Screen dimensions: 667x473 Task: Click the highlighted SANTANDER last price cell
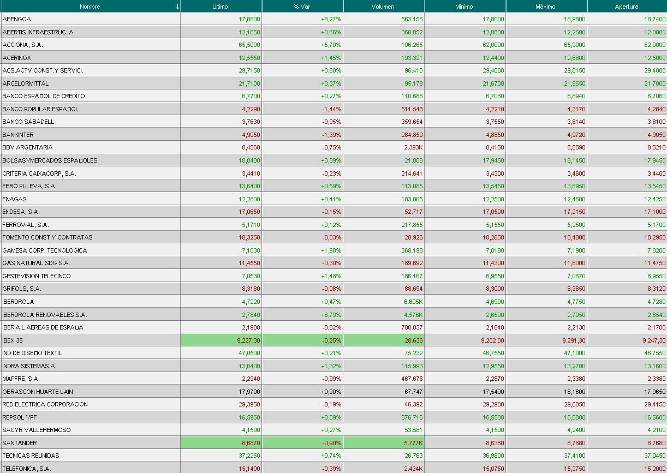(221, 443)
